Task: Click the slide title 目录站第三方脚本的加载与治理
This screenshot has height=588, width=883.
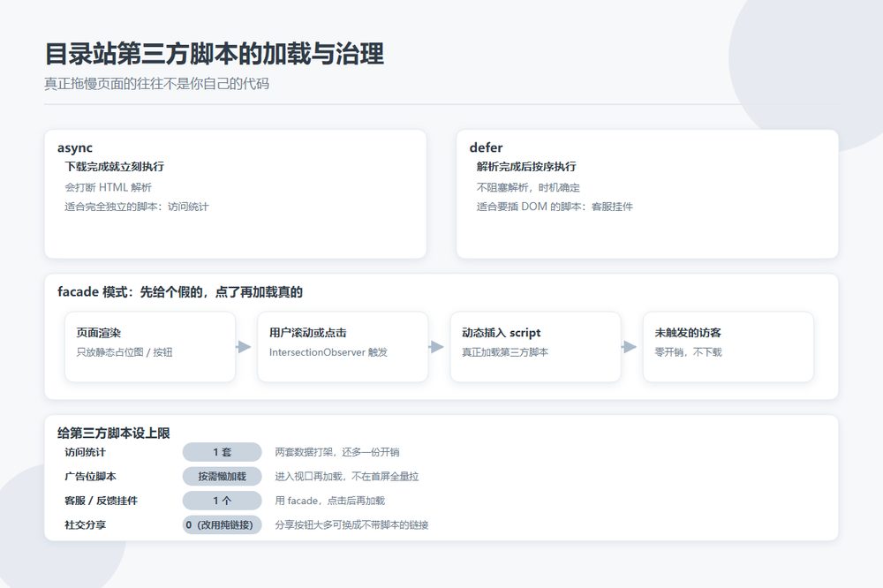Action: pos(215,54)
